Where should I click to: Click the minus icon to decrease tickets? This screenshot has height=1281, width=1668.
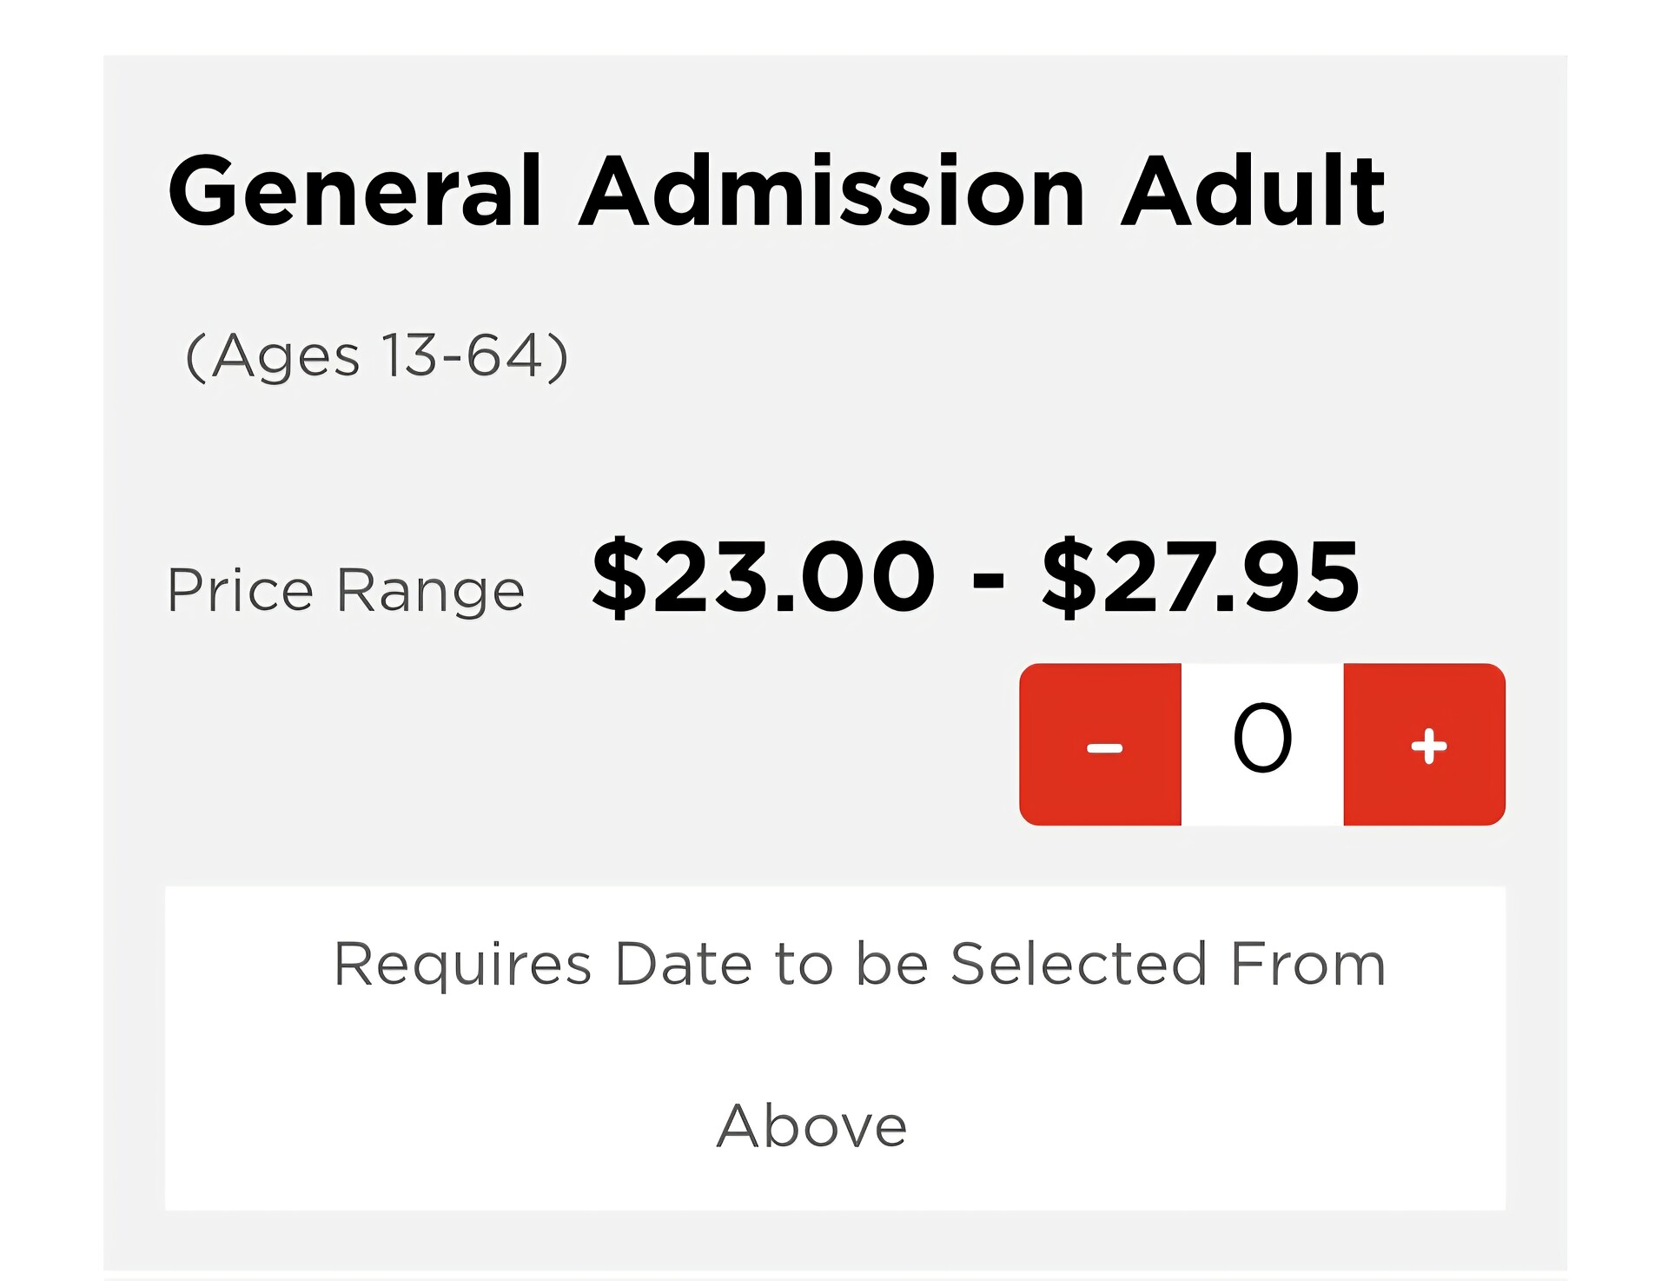click(x=1103, y=746)
